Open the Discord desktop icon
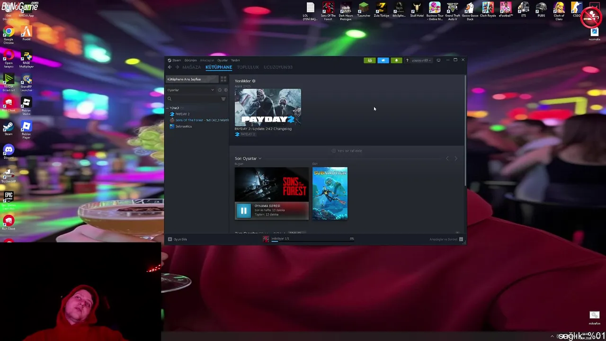 (x=9, y=153)
